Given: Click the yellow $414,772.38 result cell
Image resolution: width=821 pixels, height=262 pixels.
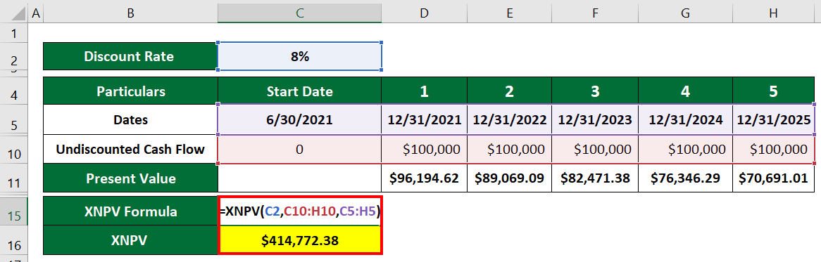Looking at the screenshot, I should [299, 240].
